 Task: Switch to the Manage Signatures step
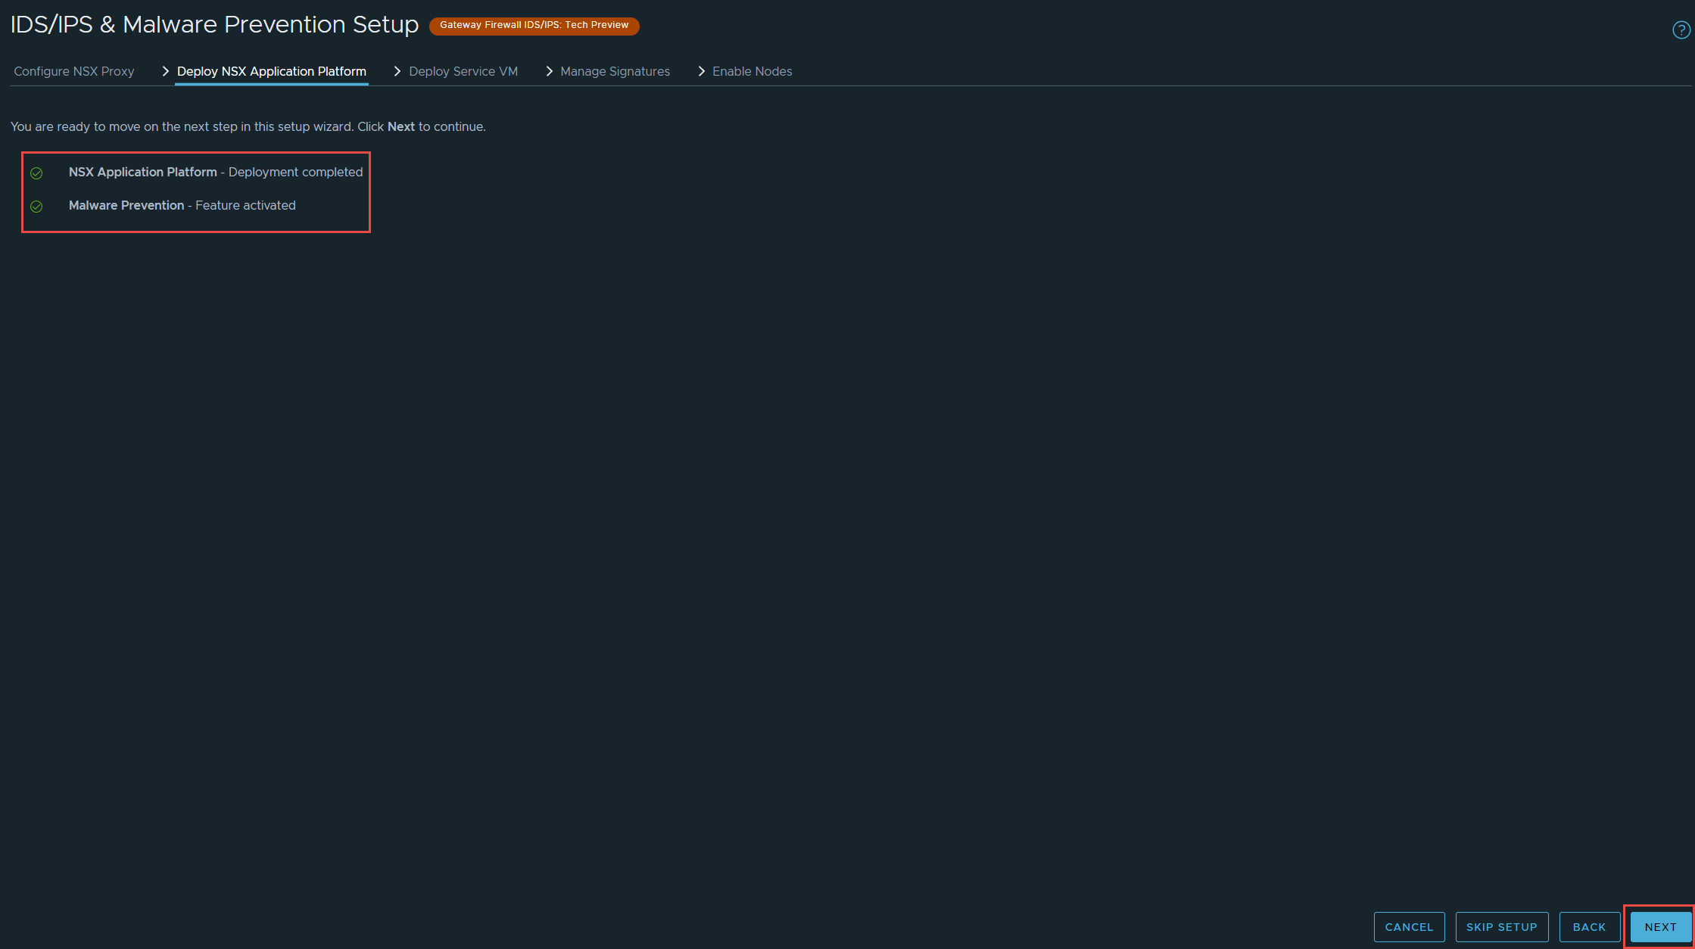pos(615,71)
